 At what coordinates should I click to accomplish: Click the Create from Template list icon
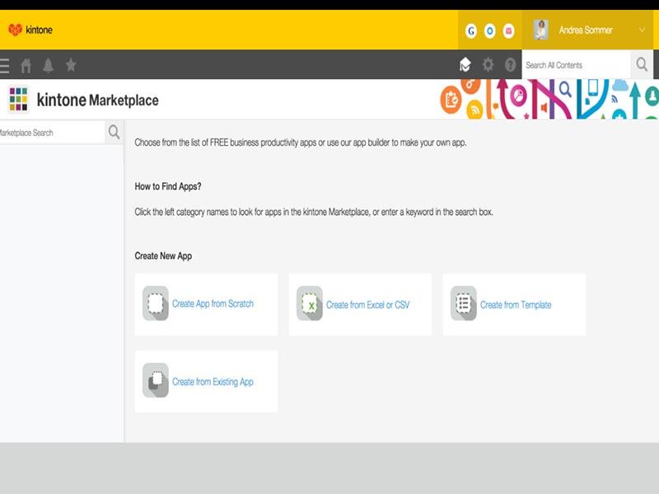click(x=464, y=303)
